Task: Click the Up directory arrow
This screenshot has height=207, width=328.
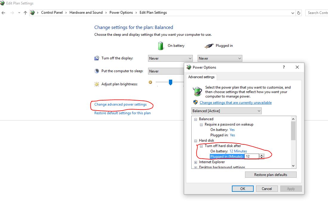Action: [25, 13]
